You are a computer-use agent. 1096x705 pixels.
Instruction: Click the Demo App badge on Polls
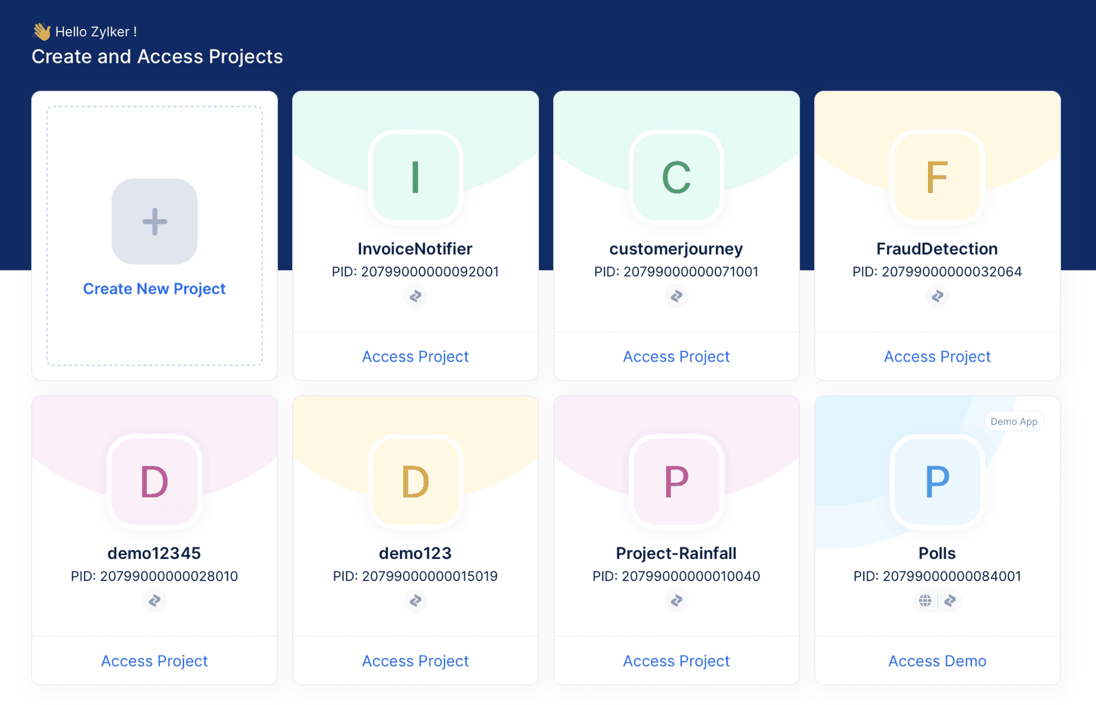click(x=1014, y=422)
